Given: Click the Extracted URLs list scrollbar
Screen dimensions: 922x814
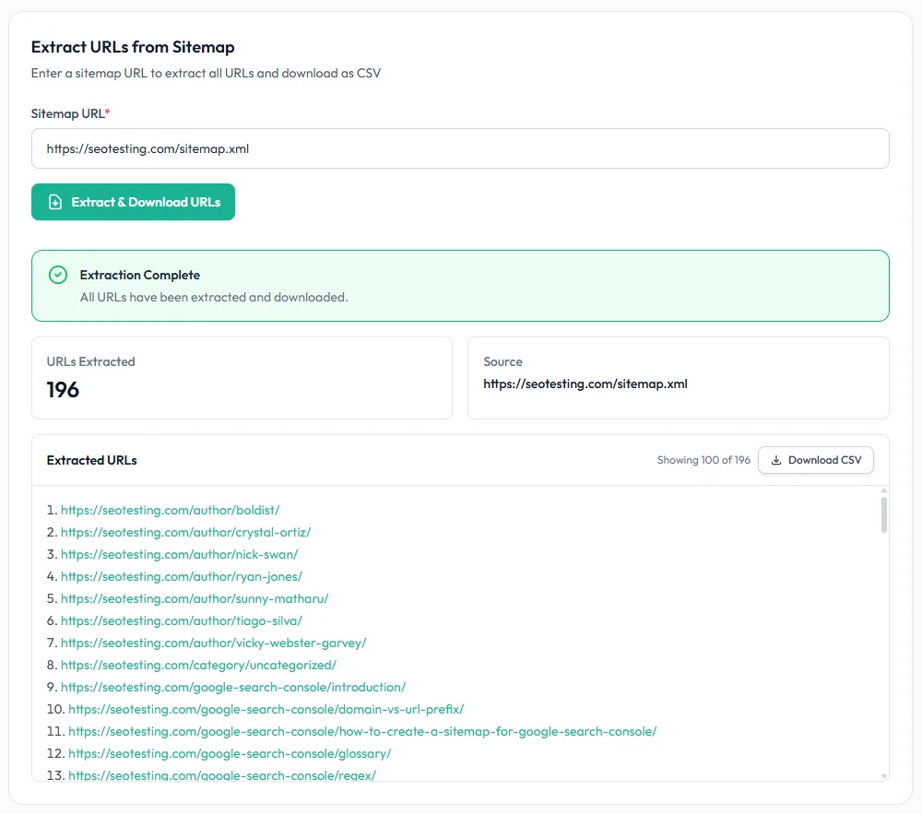Looking at the screenshot, I should click(x=883, y=516).
